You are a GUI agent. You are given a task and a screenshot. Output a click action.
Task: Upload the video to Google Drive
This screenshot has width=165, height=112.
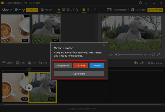click(x=63, y=66)
